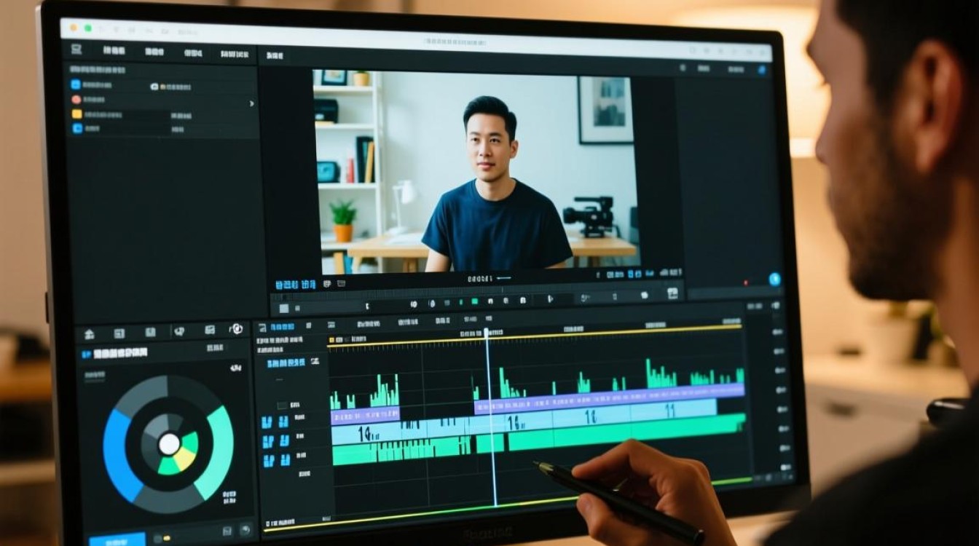Image resolution: width=979 pixels, height=546 pixels.
Task: Pick the yellow inner wedge of the color wheel
Action: tap(184, 460)
